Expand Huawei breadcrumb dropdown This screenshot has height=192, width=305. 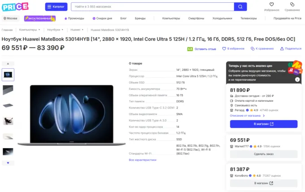(x=83, y=30)
